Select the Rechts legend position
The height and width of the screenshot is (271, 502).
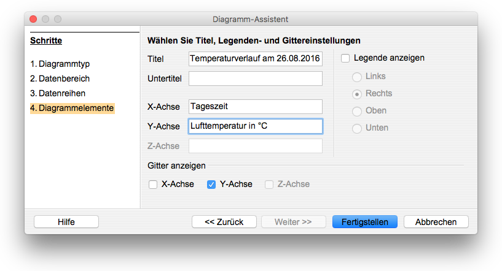pyautogui.click(x=356, y=94)
